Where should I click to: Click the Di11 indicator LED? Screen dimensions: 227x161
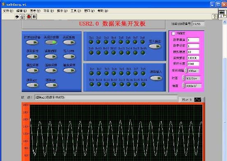(107, 84)
